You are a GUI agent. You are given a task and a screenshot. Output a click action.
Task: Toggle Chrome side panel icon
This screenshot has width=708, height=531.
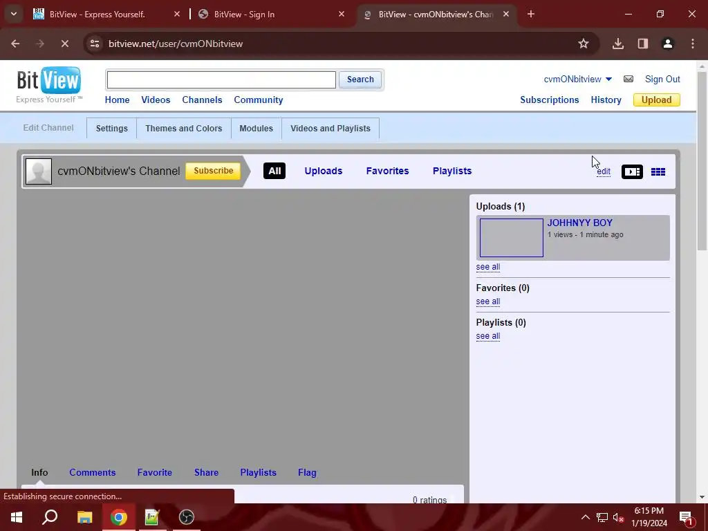point(643,44)
